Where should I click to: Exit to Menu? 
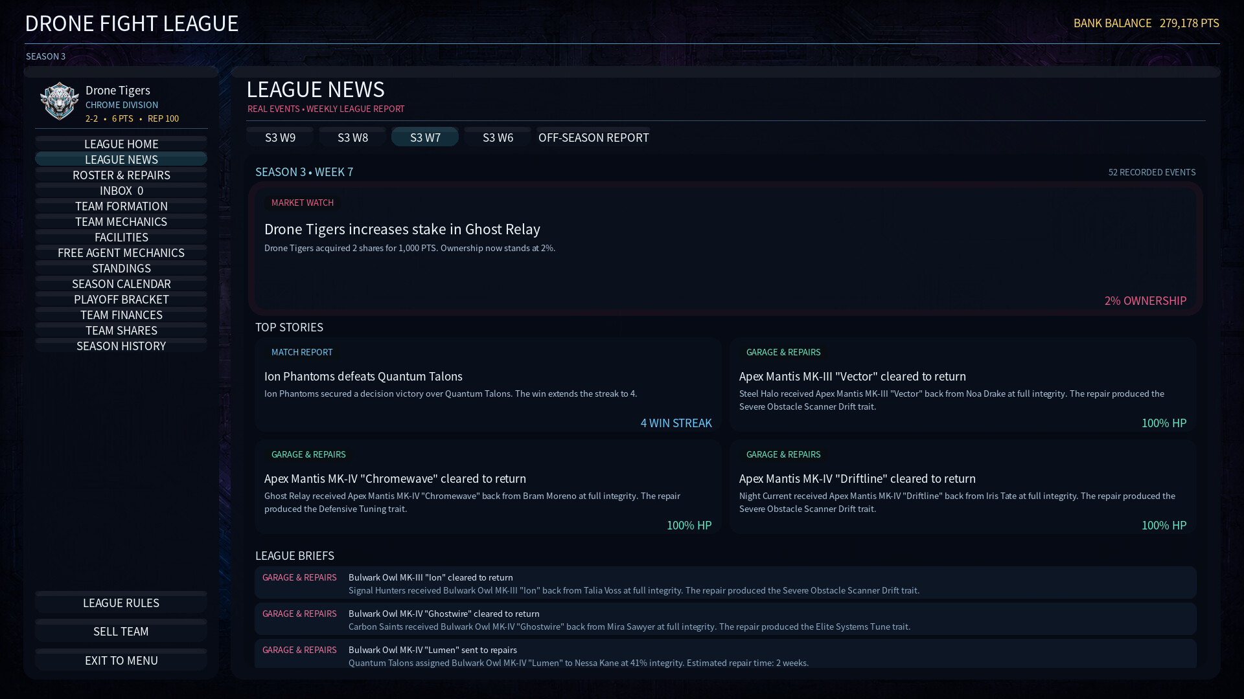click(x=121, y=660)
